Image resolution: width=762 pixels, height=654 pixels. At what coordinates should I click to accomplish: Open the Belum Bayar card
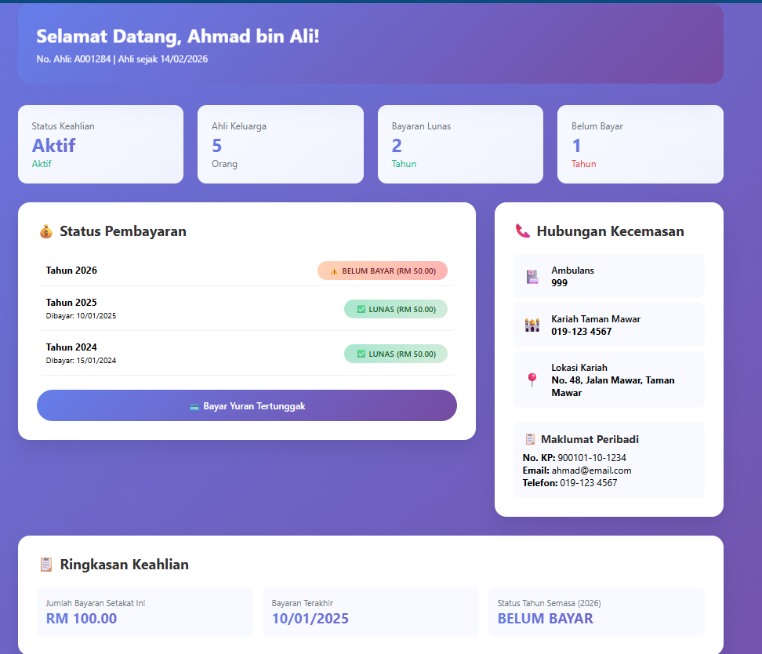640,144
